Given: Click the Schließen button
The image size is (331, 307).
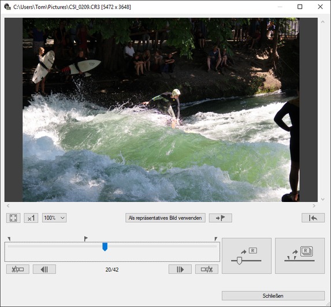Looking at the screenshot, I should coord(273,296).
